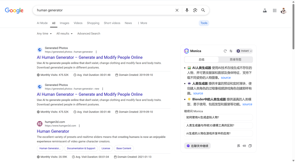Open the Human Generator humgen3d result

[x=53, y=131]
